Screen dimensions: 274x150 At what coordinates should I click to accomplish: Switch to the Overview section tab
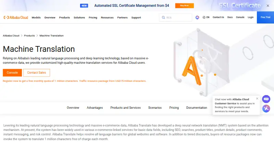[73, 108]
